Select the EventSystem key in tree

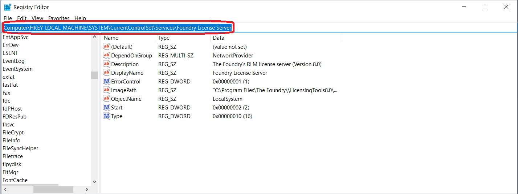(x=17, y=69)
